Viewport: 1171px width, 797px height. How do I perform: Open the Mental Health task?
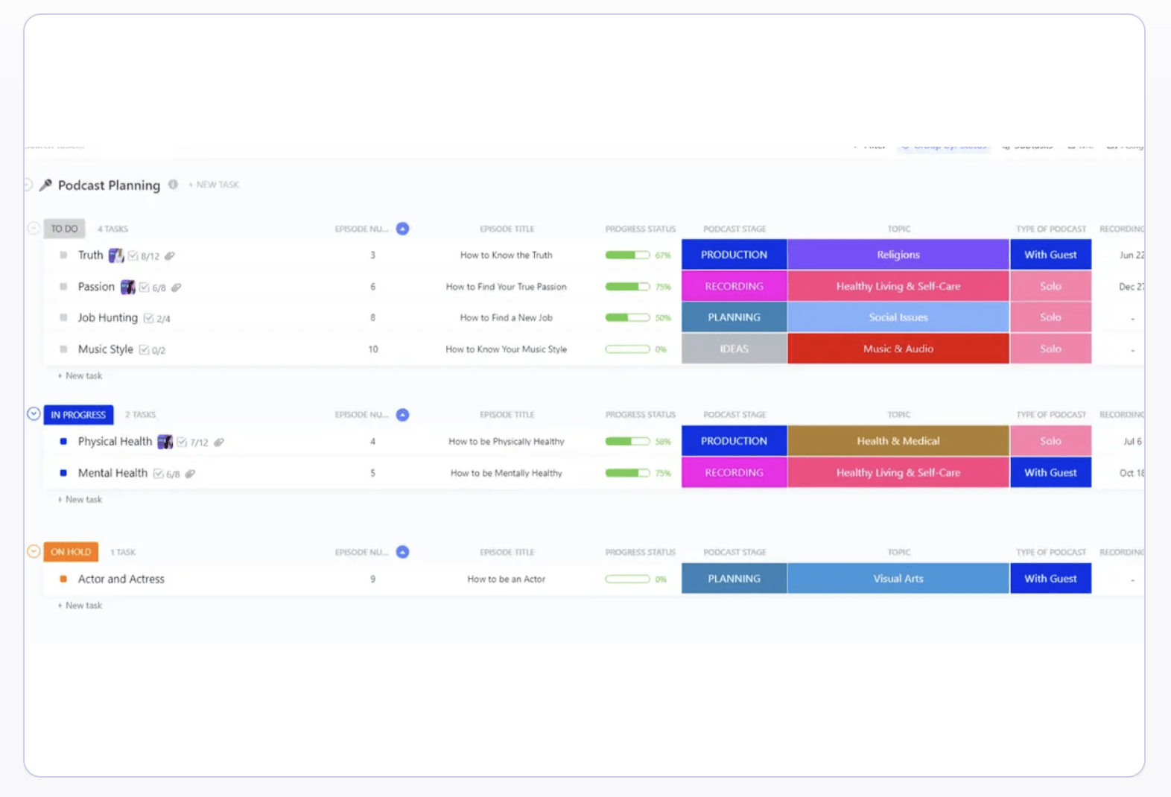click(112, 473)
